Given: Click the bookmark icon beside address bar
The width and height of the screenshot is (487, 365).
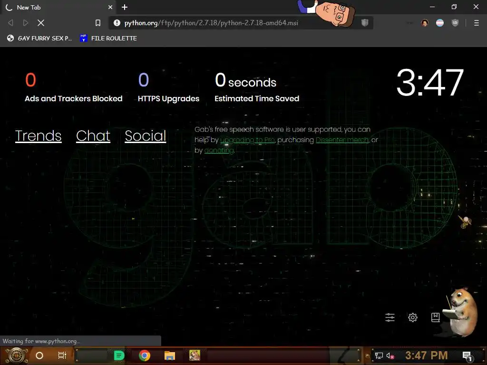Looking at the screenshot, I should [98, 23].
